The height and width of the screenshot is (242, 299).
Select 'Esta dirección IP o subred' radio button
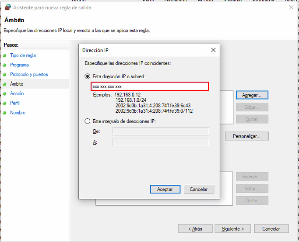[x=87, y=76]
